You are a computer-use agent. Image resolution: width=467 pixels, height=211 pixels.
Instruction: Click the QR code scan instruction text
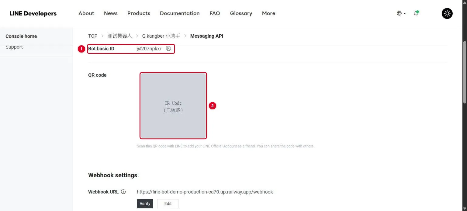[225, 146]
